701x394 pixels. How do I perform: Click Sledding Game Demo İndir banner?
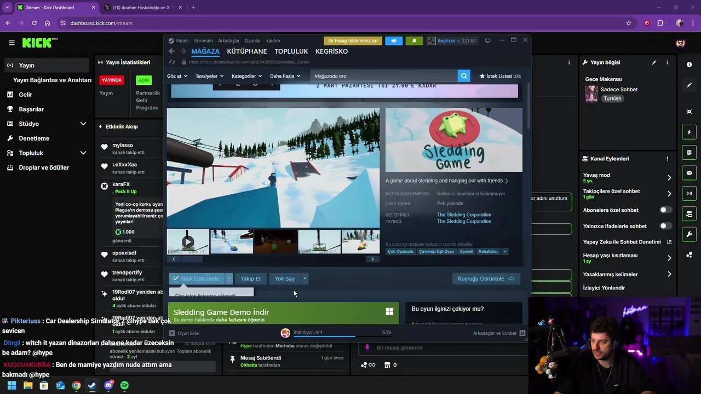(284, 313)
